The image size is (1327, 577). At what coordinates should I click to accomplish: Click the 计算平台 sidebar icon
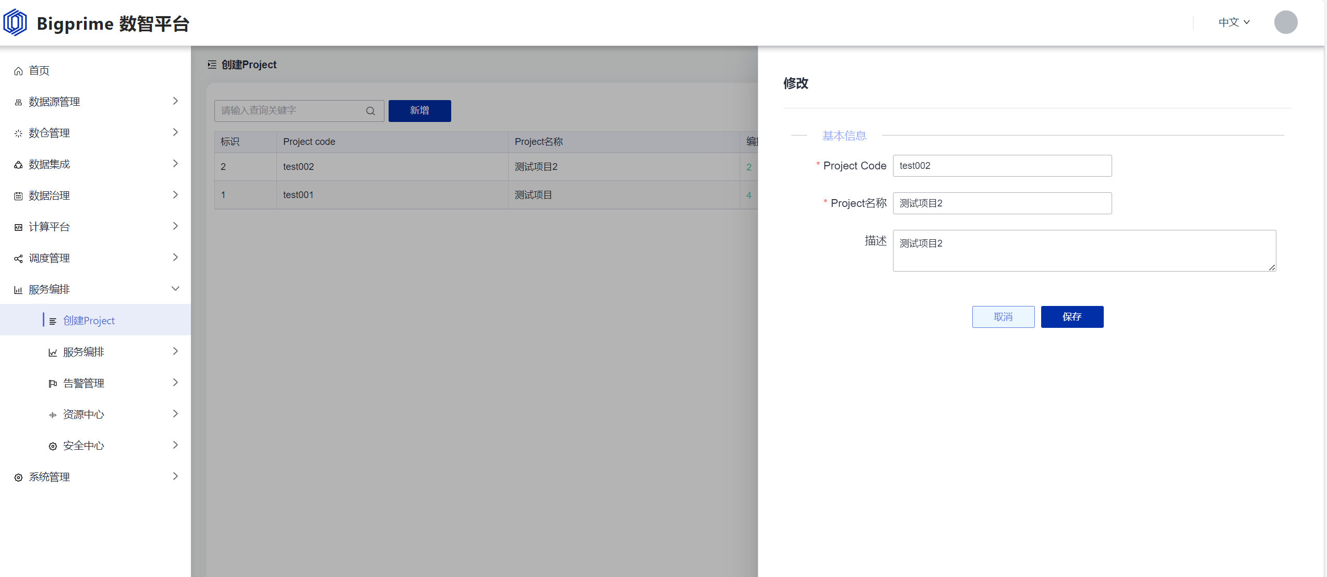pyautogui.click(x=18, y=227)
